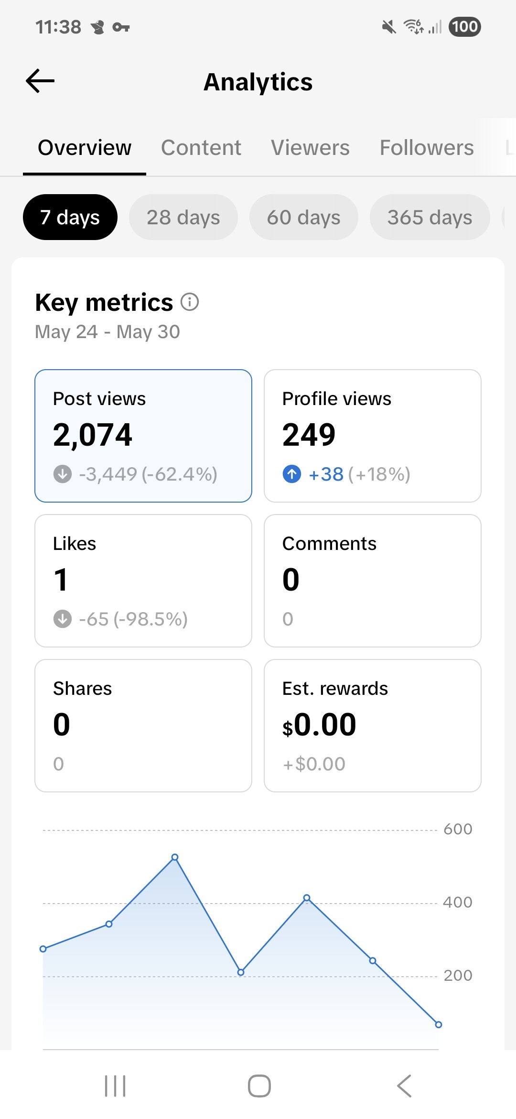The width and height of the screenshot is (516, 1119).
Task: Tap the Android home button icon
Action: (x=259, y=1086)
